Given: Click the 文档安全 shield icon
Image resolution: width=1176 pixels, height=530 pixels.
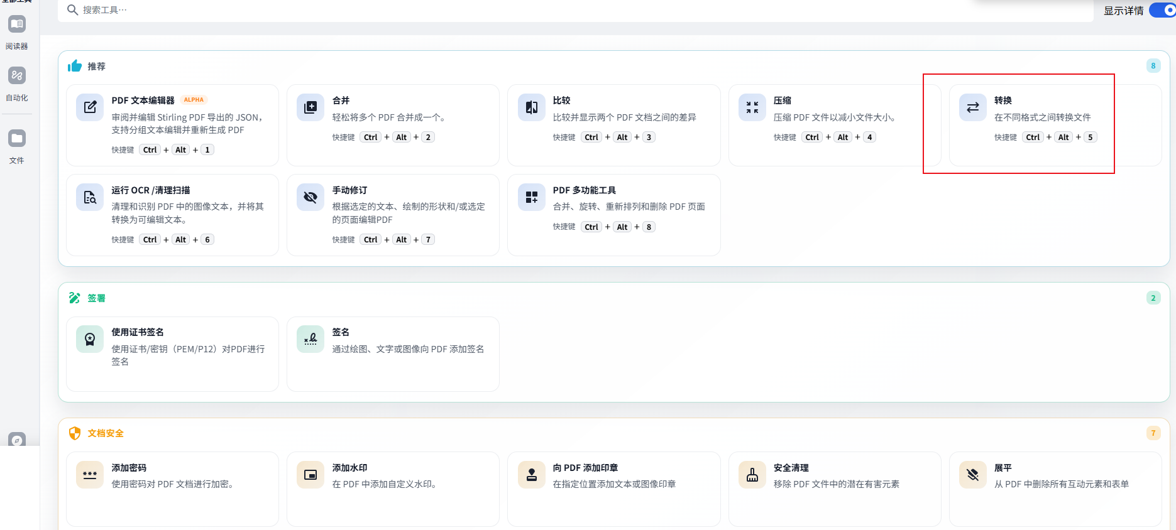Looking at the screenshot, I should coord(75,433).
